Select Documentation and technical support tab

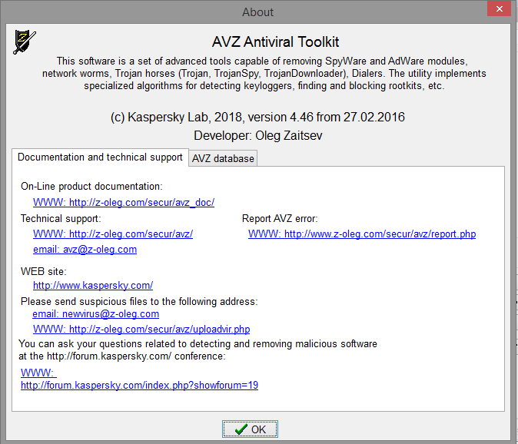[100, 157]
